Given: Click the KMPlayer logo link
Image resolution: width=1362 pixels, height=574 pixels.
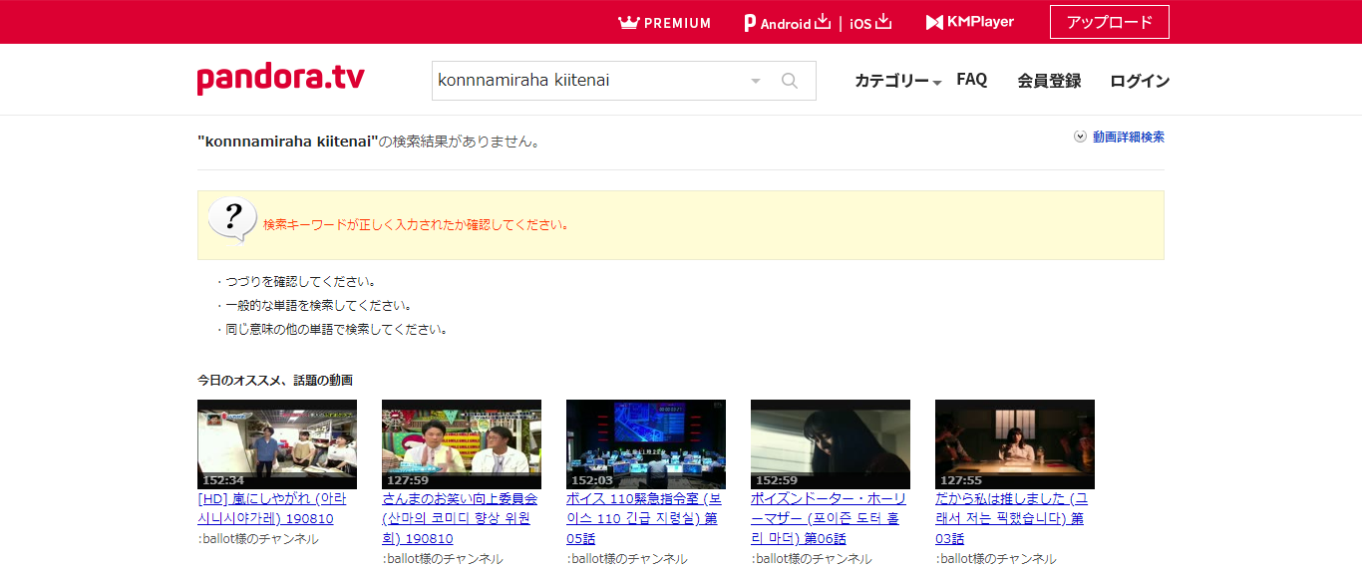Looking at the screenshot, I should [969, 22].
